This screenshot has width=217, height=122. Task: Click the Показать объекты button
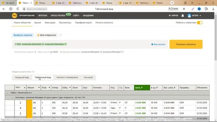186,44
